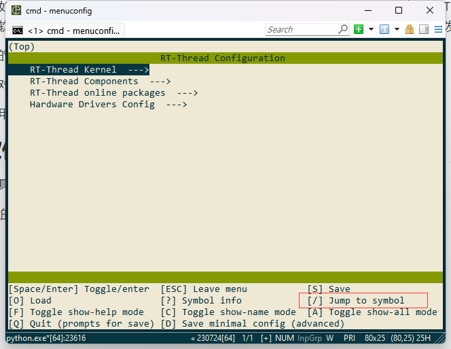Screen dimensions: 451x349
Task: Click the [O] Load hint
Action: coord(30,300)
